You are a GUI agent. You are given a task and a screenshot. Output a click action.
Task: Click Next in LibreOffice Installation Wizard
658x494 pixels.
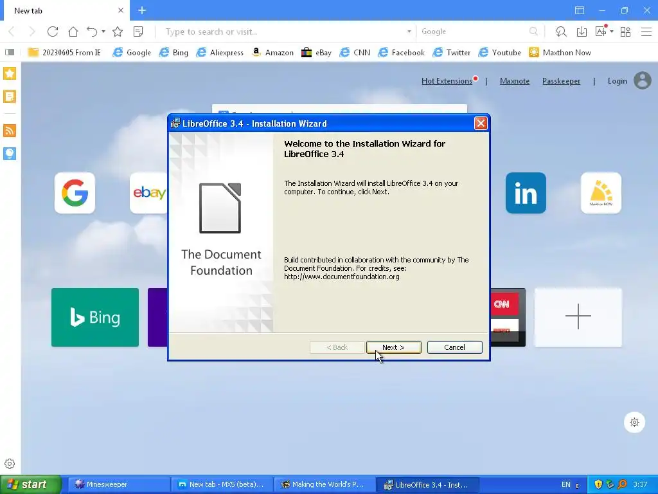point(393,347)
